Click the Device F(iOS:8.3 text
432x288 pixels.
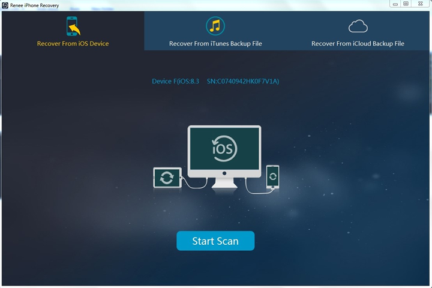click(x=175, y=82)
